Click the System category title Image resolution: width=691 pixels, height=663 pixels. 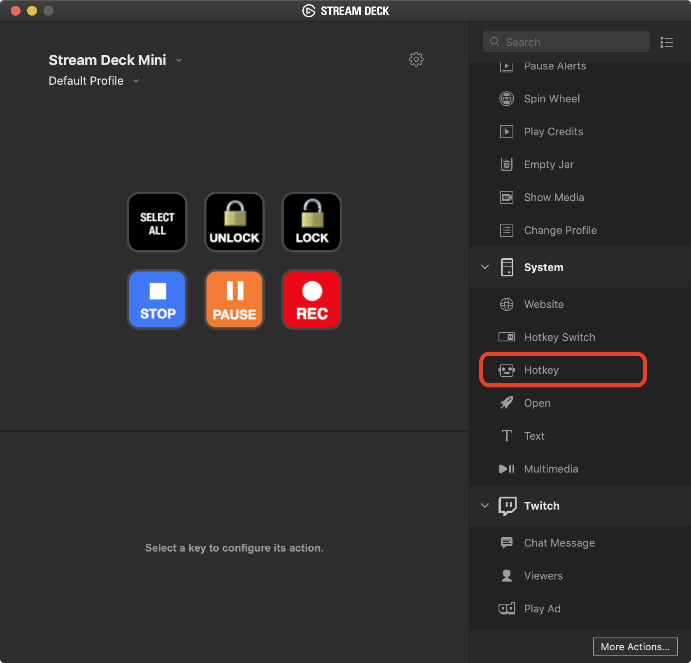point(543,267)
